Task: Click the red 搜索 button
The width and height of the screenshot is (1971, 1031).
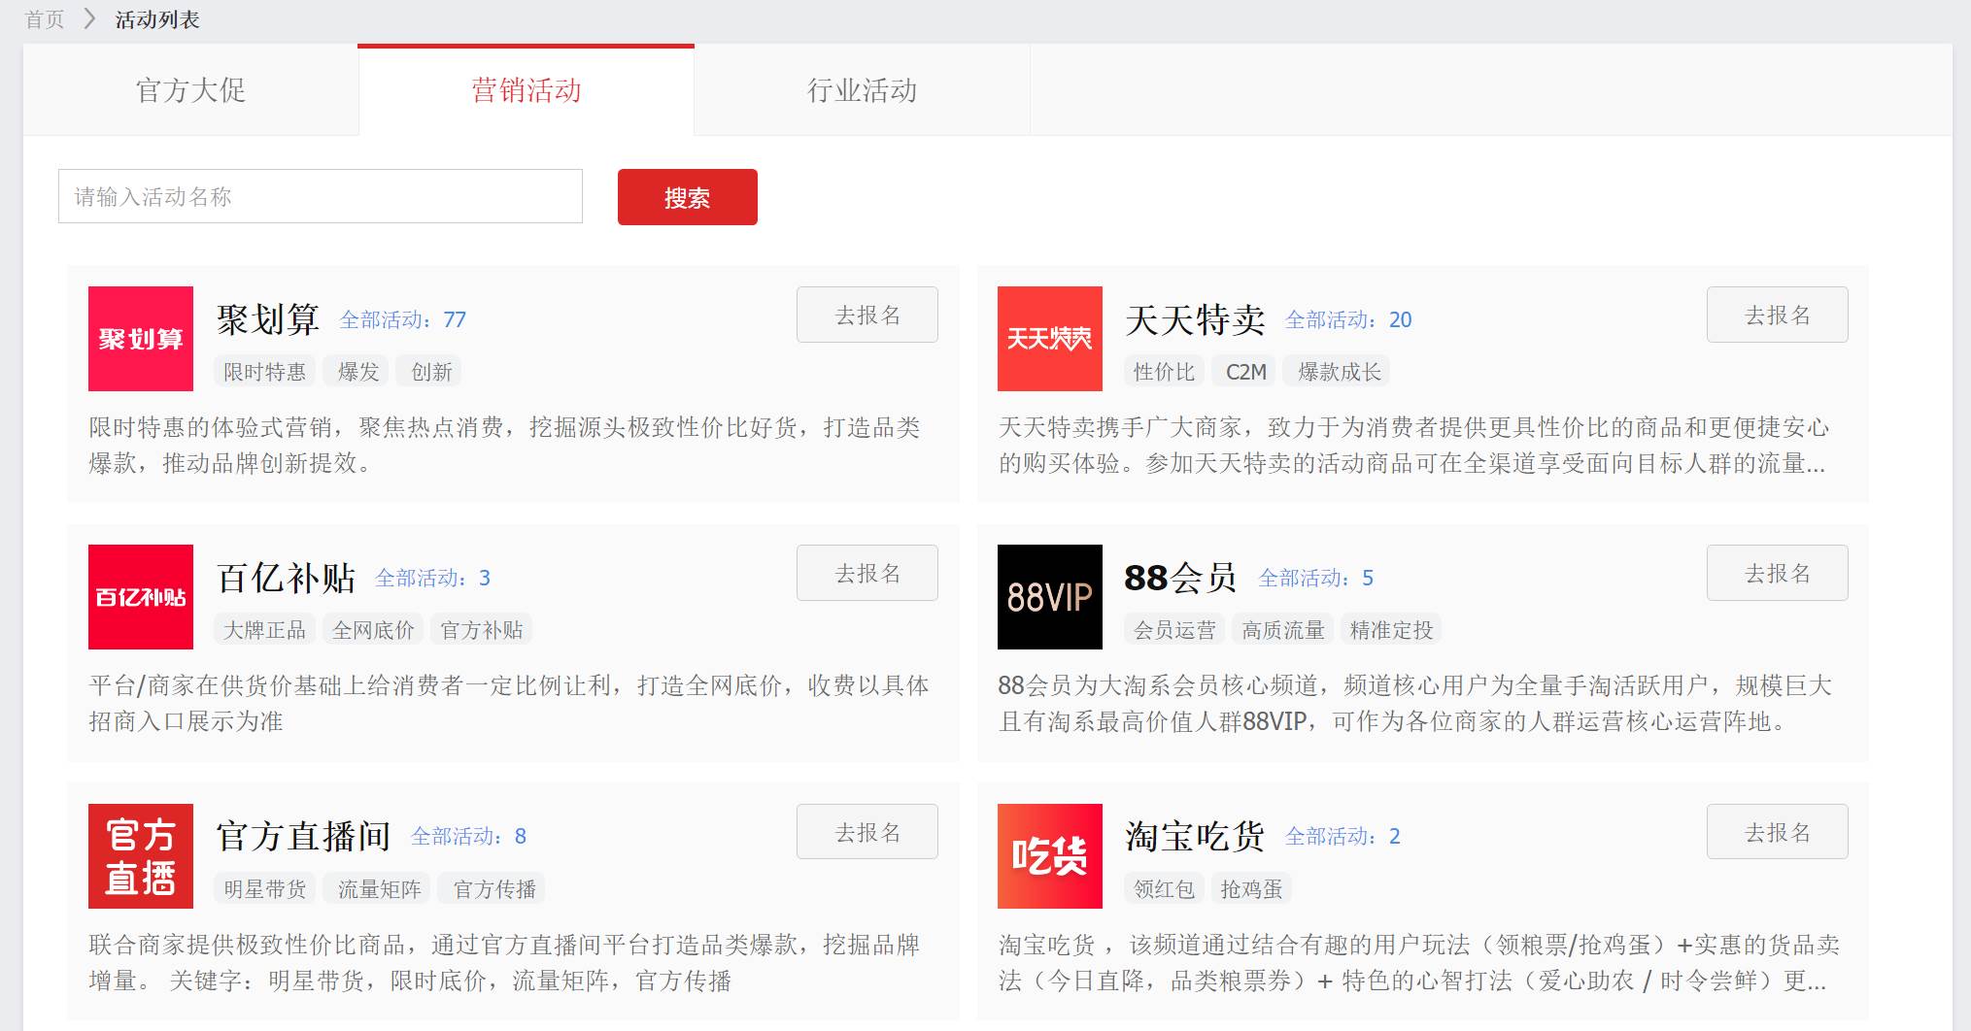Action: (x=688, y=197)
